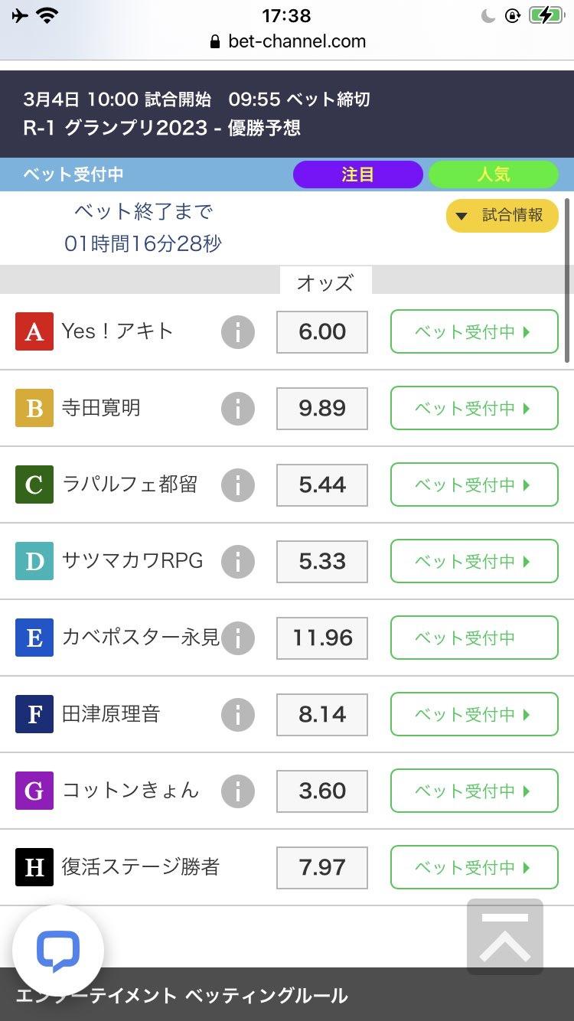
Task: Expand the 試合情報 dropdown
Action: tap(502, 216)
